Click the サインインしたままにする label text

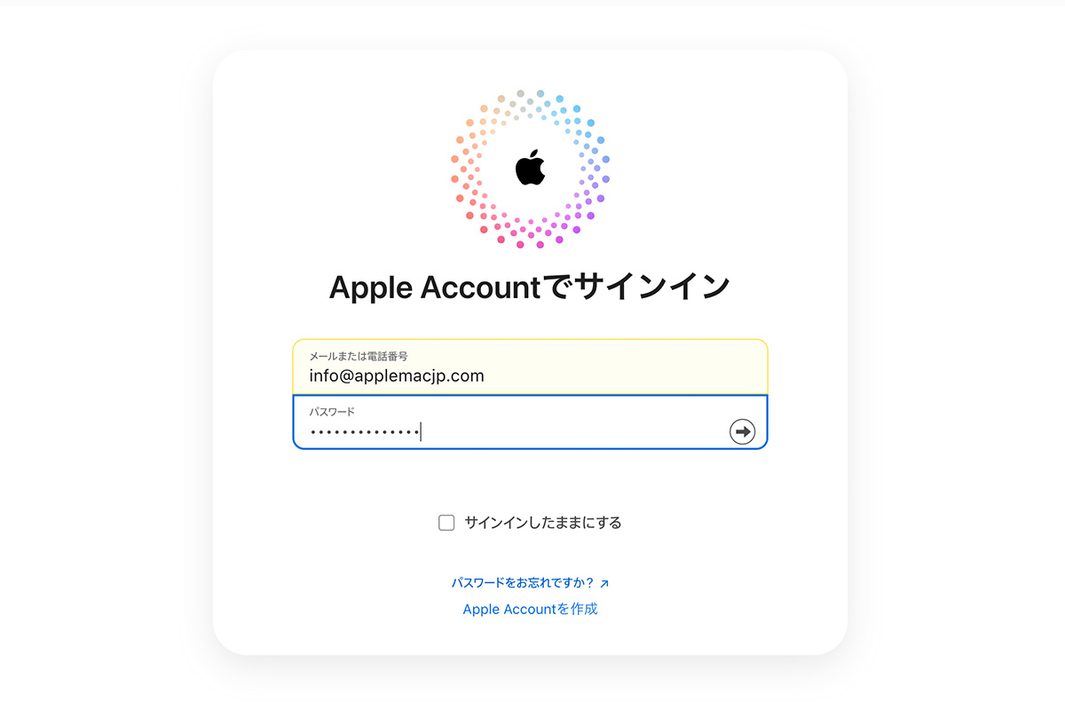coord(543,523)
